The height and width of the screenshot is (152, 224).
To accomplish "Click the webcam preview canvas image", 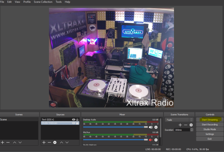I will pyautogui.click(x=111, y=58).
